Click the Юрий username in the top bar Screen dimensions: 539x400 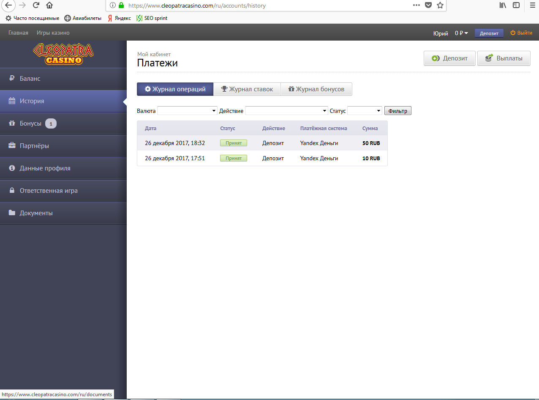coord(441,33)
